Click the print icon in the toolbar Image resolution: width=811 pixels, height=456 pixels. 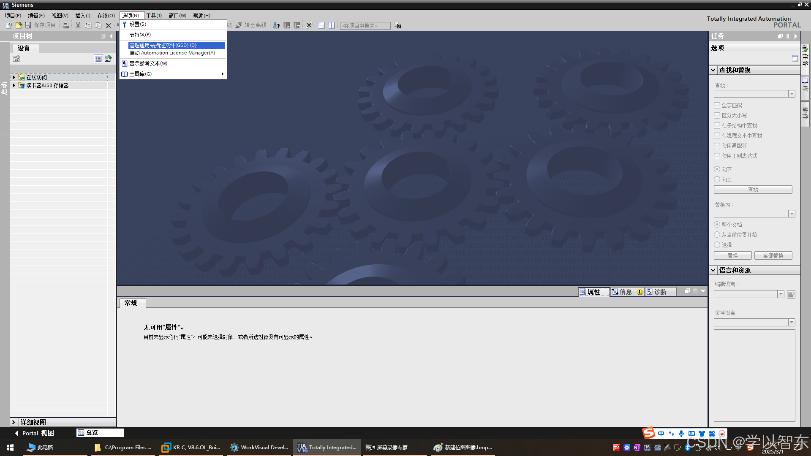coord(65,25)
